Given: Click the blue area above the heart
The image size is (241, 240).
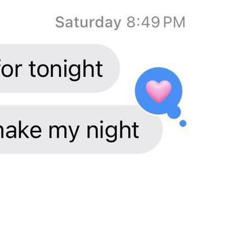Looking at the screenshot, I should (159, 74).
